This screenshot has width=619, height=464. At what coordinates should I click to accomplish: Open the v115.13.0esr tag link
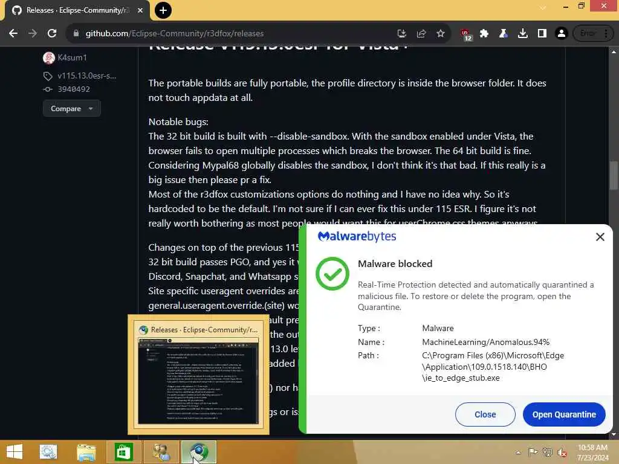(86, 76)
